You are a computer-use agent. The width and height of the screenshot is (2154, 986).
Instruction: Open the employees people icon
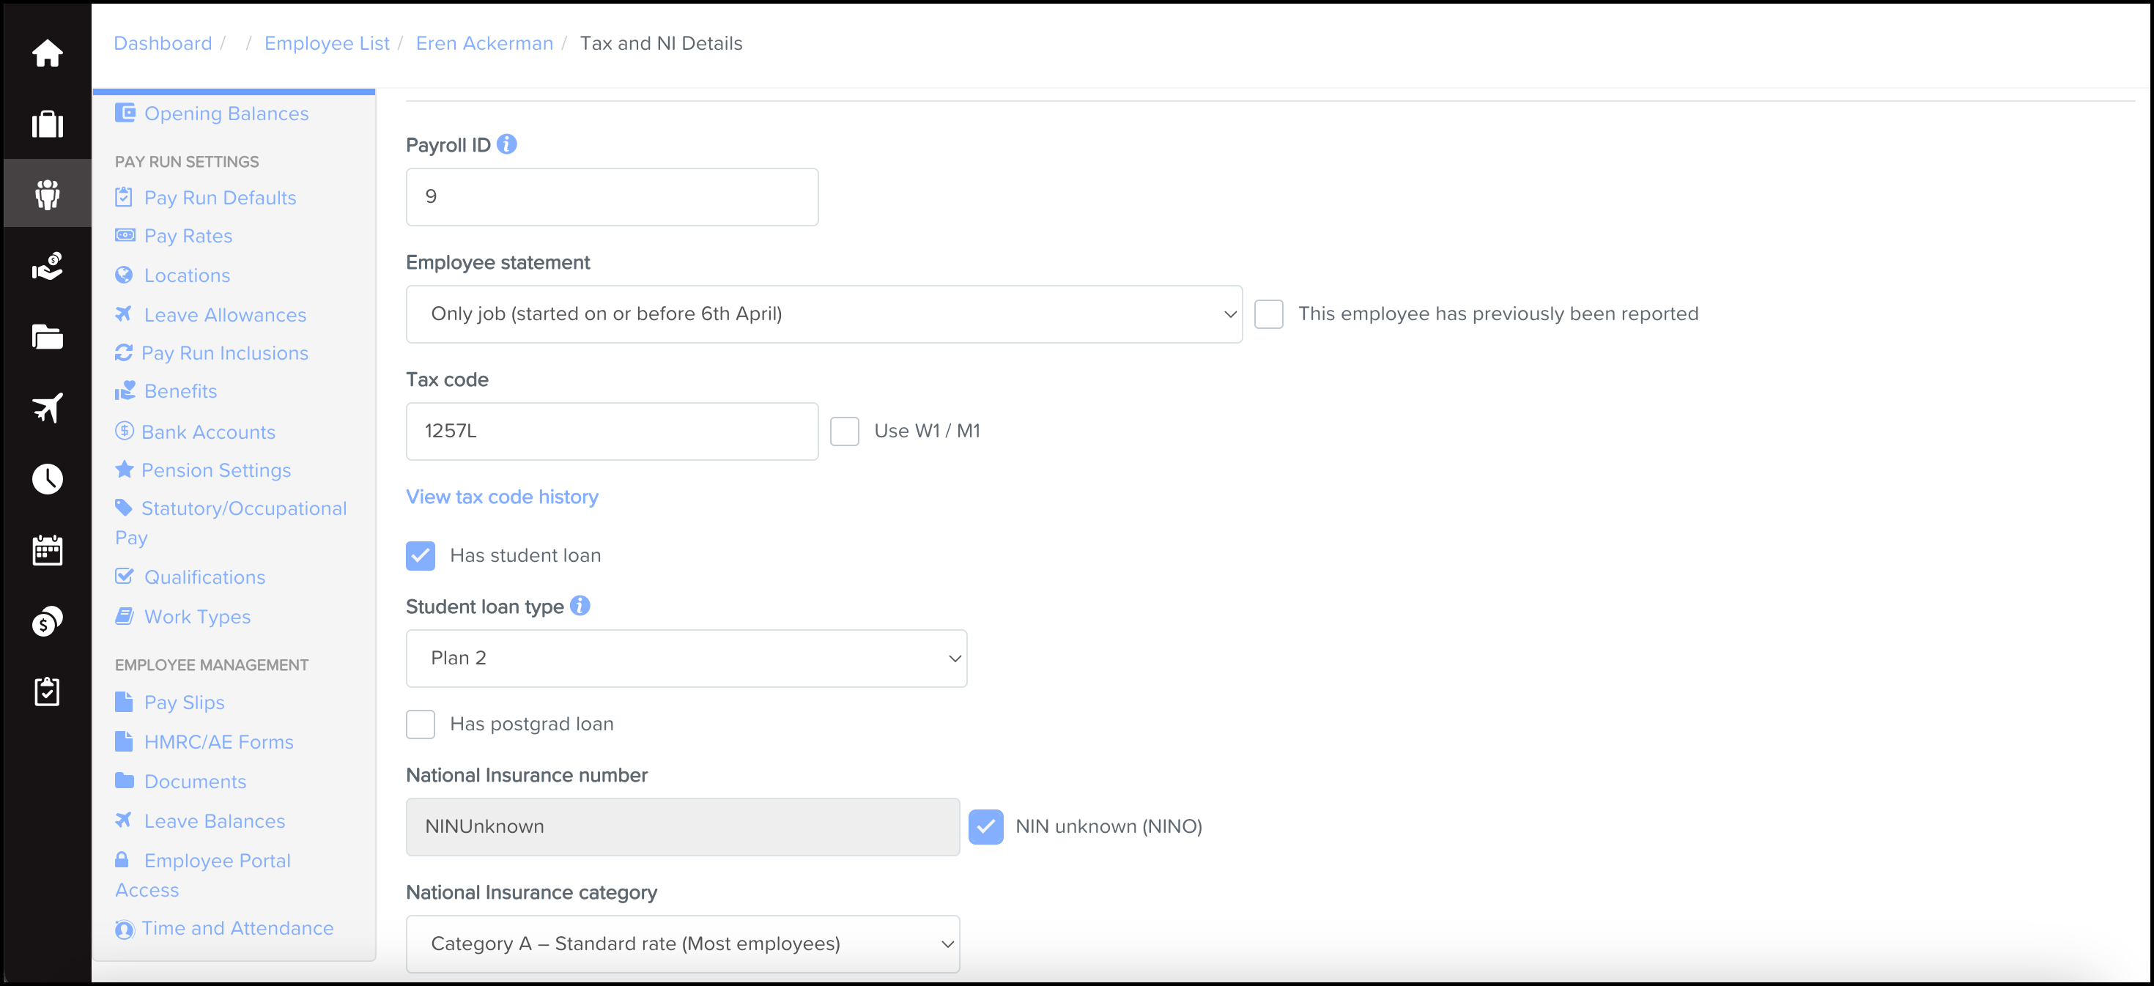47,194
